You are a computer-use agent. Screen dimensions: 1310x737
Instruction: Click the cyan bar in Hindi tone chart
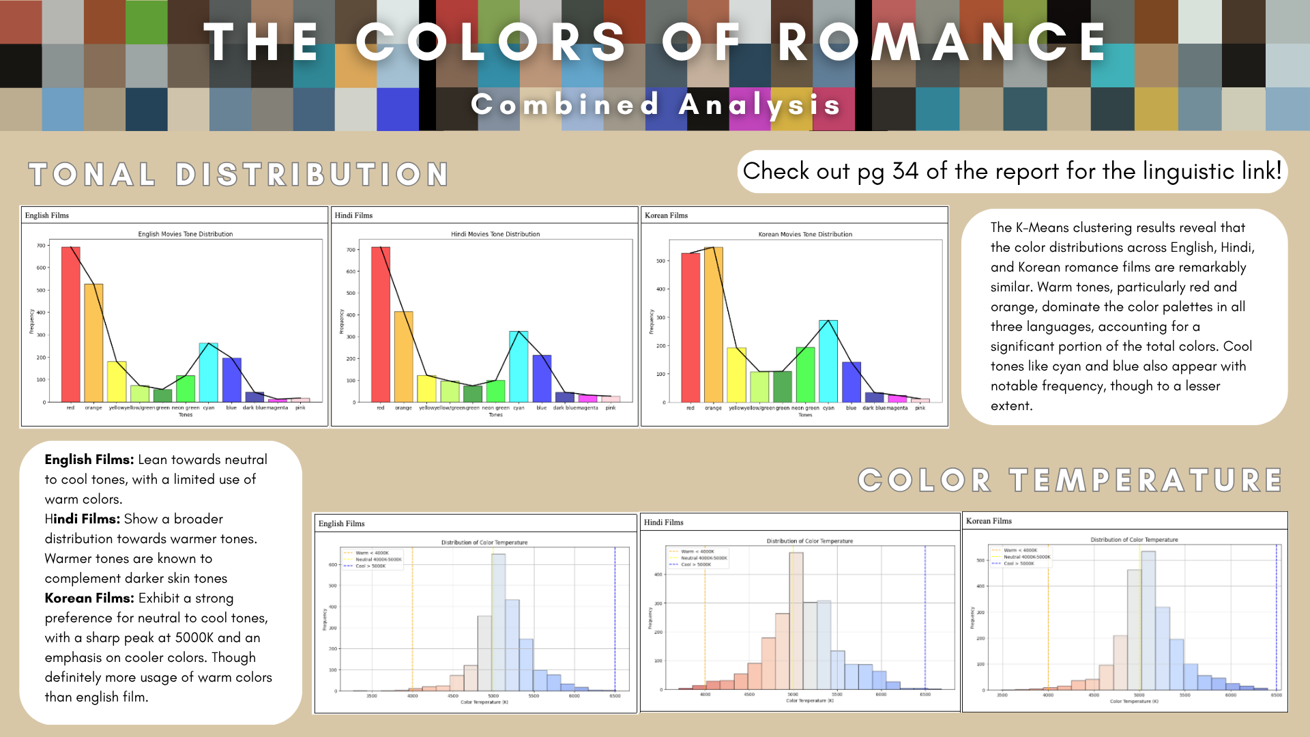click(x=519, y=366)
